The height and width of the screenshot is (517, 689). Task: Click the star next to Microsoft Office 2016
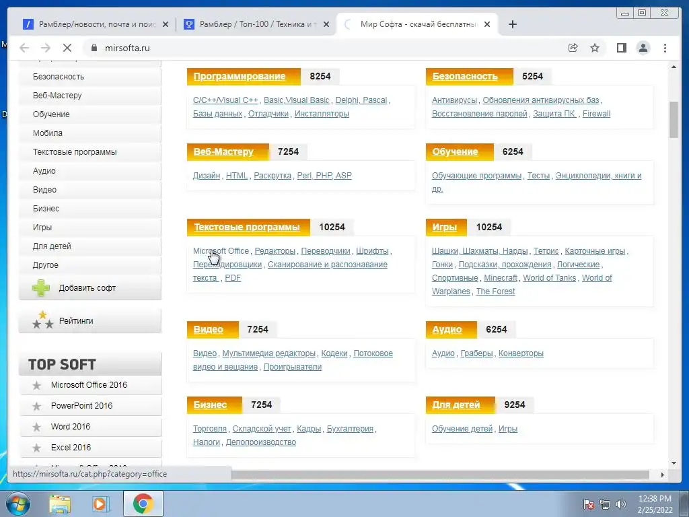pyautogui.click(x=37, y=386)
